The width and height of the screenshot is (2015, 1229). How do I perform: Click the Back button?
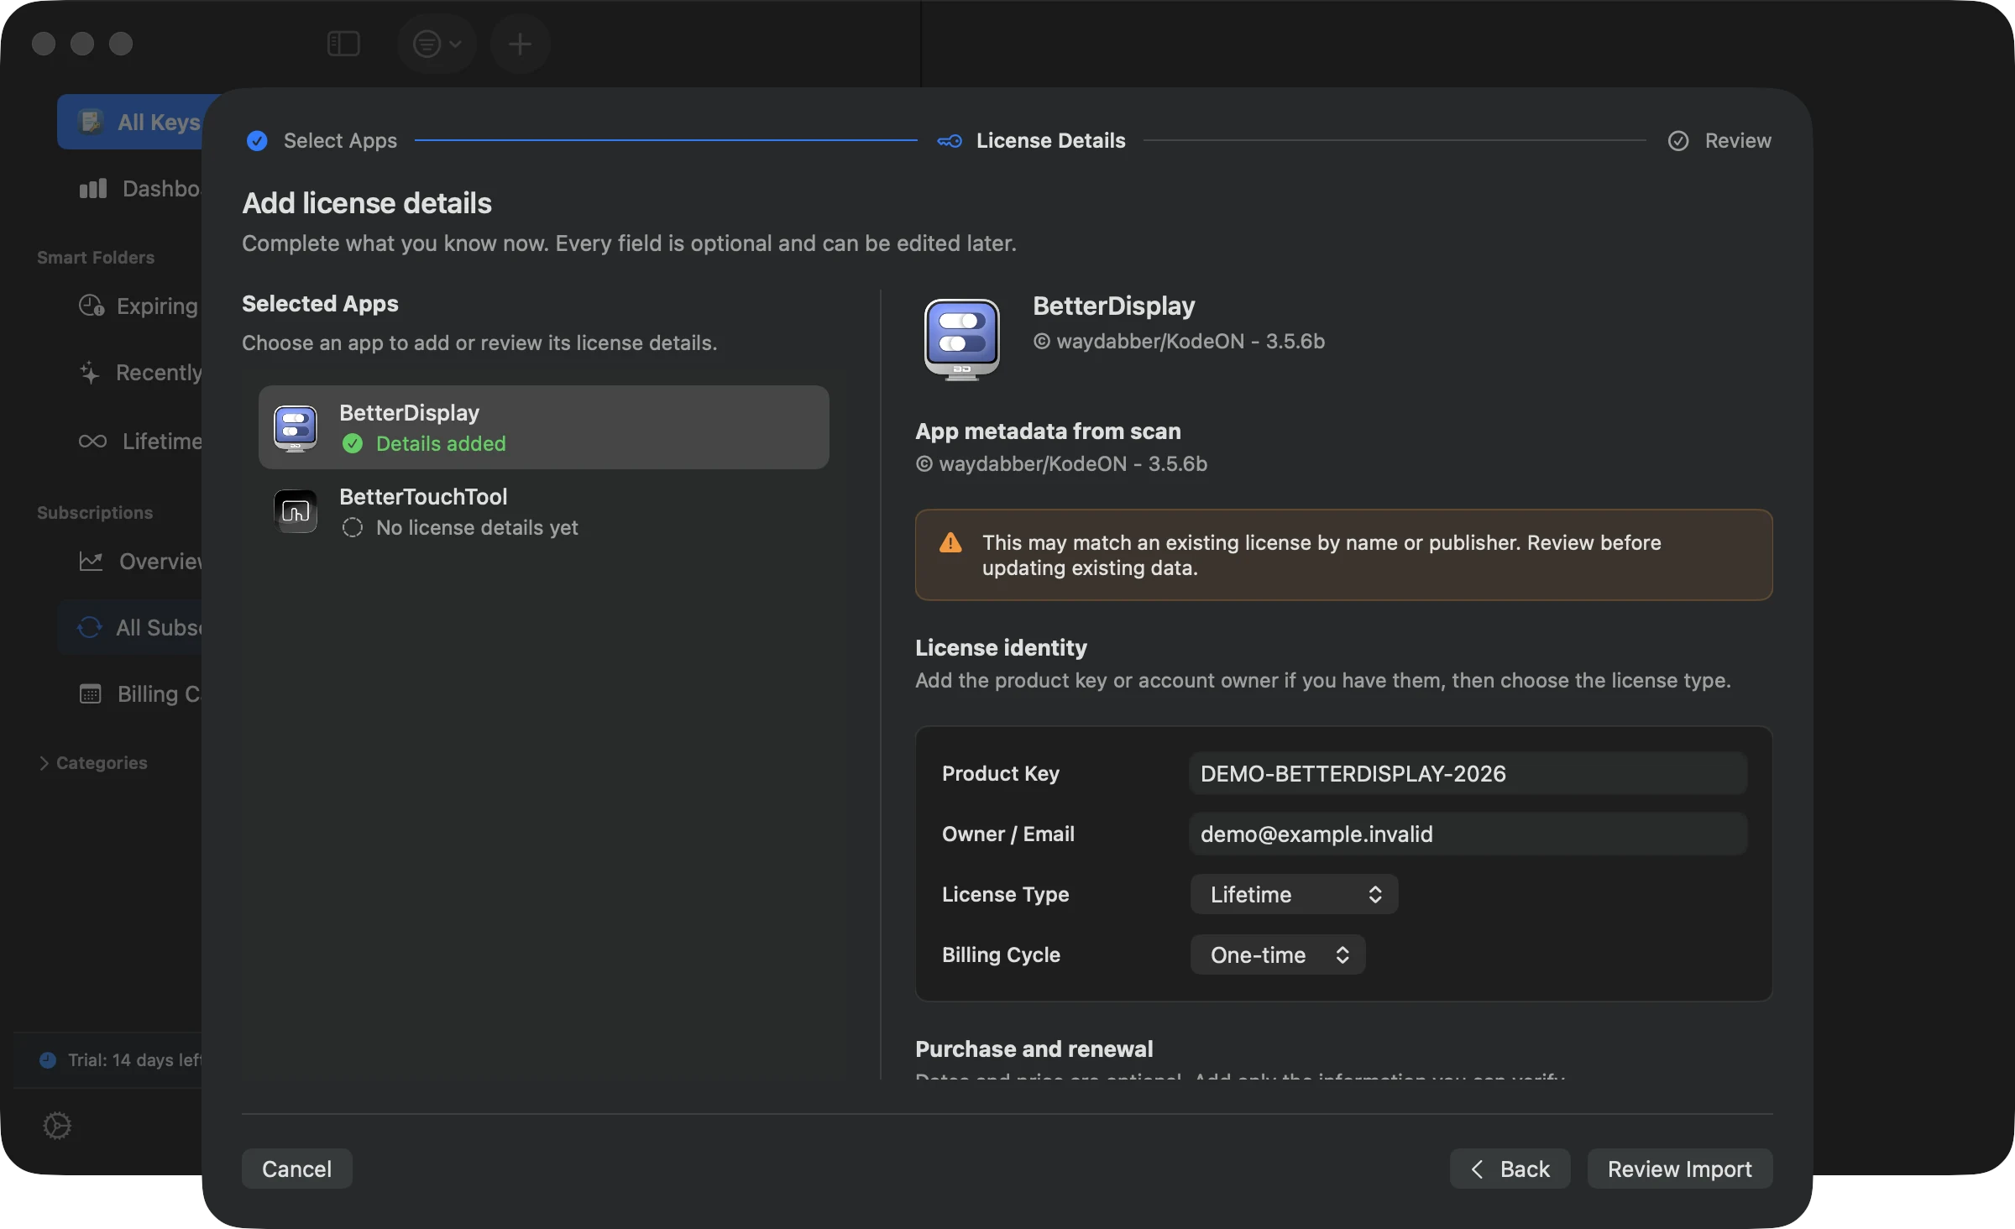[x=1510, y=1169]
